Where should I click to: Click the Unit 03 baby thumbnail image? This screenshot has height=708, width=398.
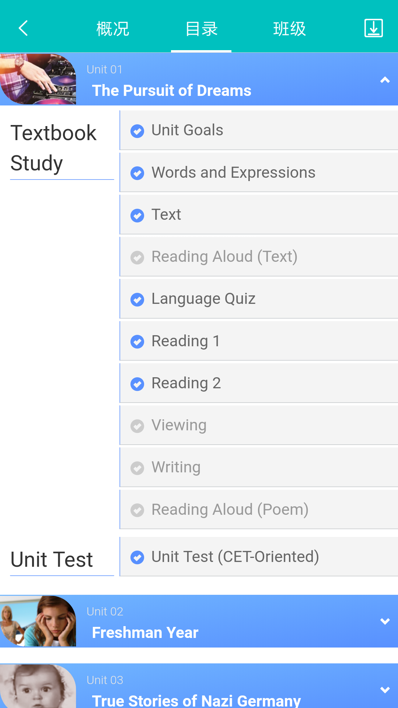38,686
